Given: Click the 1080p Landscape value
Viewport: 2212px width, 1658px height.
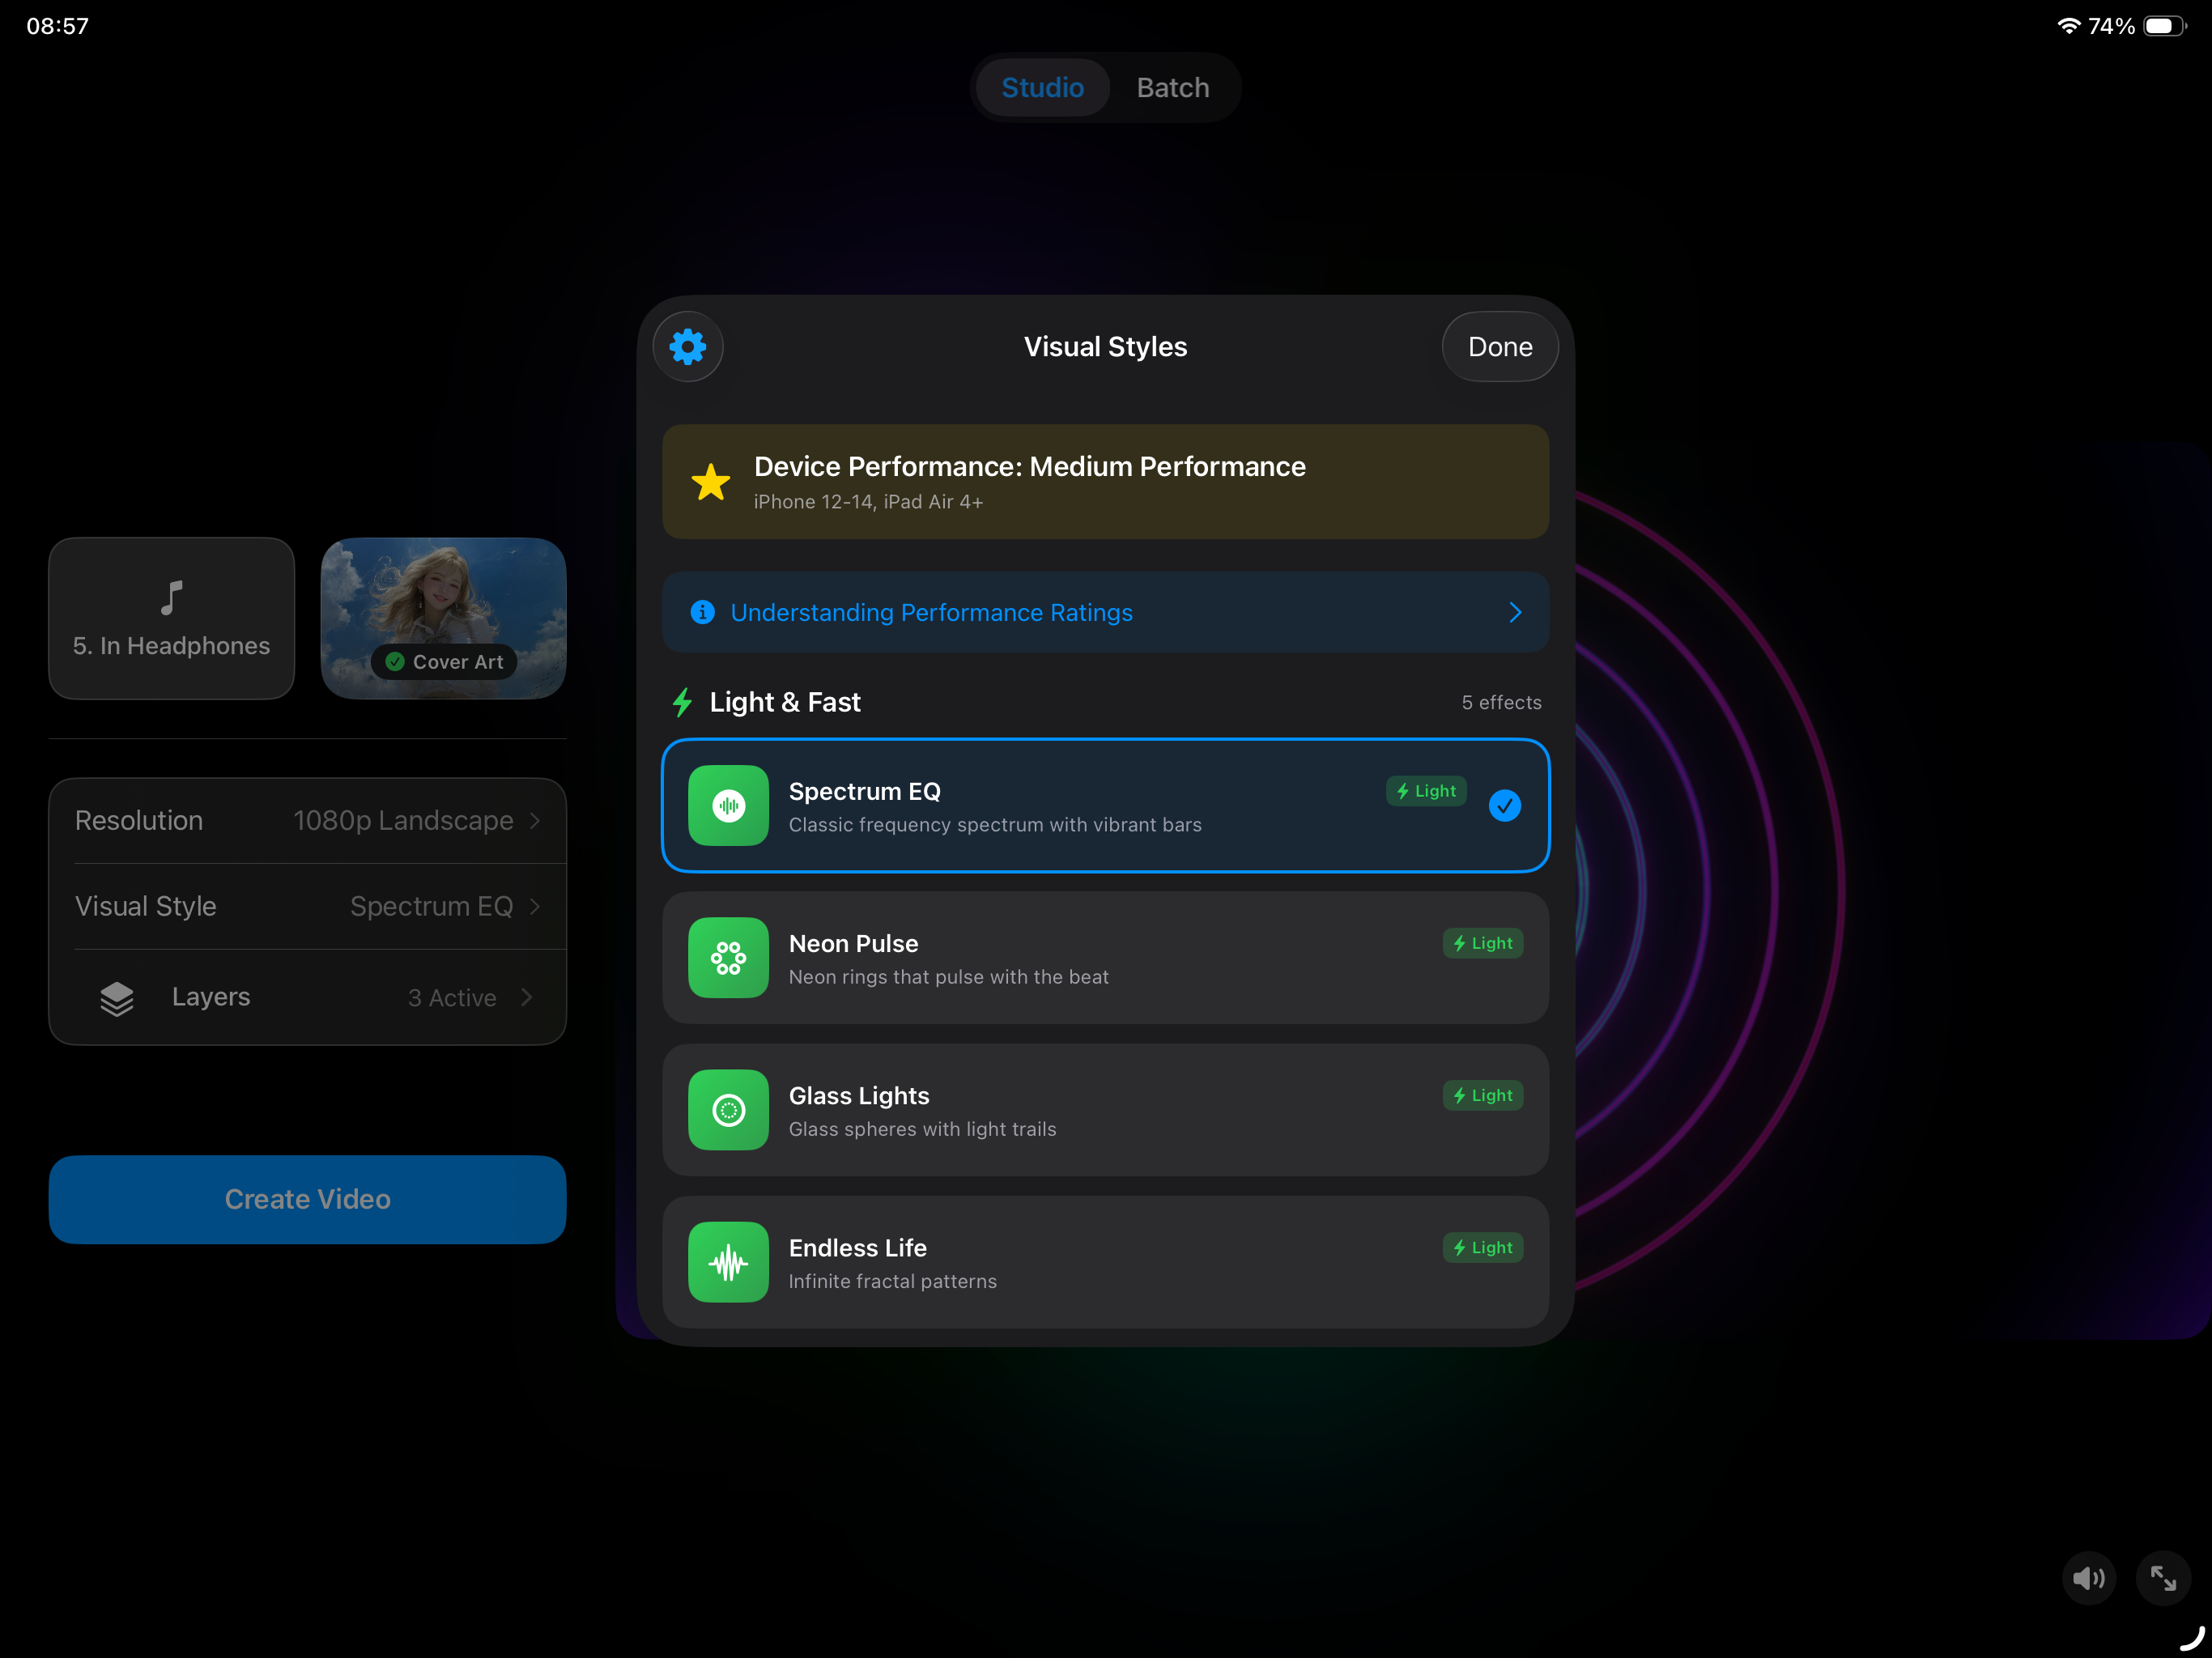Looking at the screenshot, I should point(403,821).
